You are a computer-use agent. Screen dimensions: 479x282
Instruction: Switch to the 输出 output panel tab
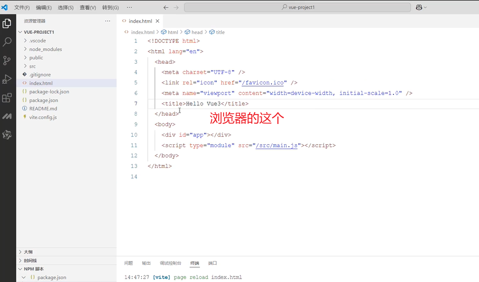[x=146, y=263]
